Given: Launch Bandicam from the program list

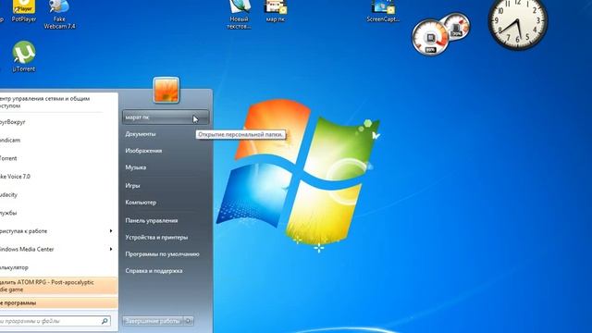Looking at the screenshot, I should point(58,140).
